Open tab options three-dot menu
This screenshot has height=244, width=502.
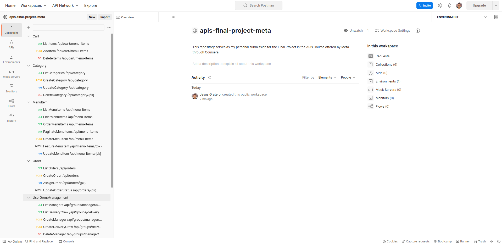pyautogui.click(x=174, y=17)
